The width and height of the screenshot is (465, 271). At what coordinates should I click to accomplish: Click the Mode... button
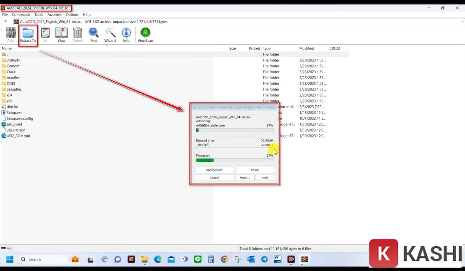pos(245,178)
